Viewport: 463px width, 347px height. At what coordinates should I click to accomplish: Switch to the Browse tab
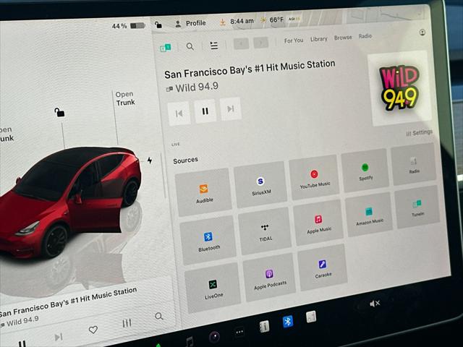(343, 38)
